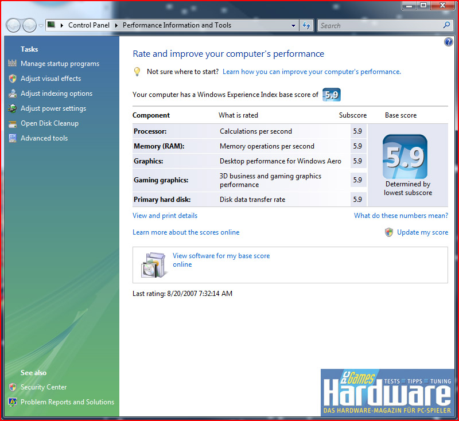Click the Back navigation arrow button

coord(13,25)
